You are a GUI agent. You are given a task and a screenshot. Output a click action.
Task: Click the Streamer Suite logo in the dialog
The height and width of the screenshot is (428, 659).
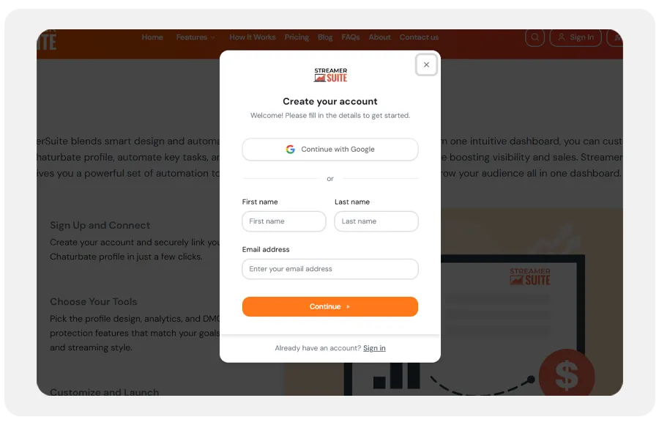click(x=330, y=75)
